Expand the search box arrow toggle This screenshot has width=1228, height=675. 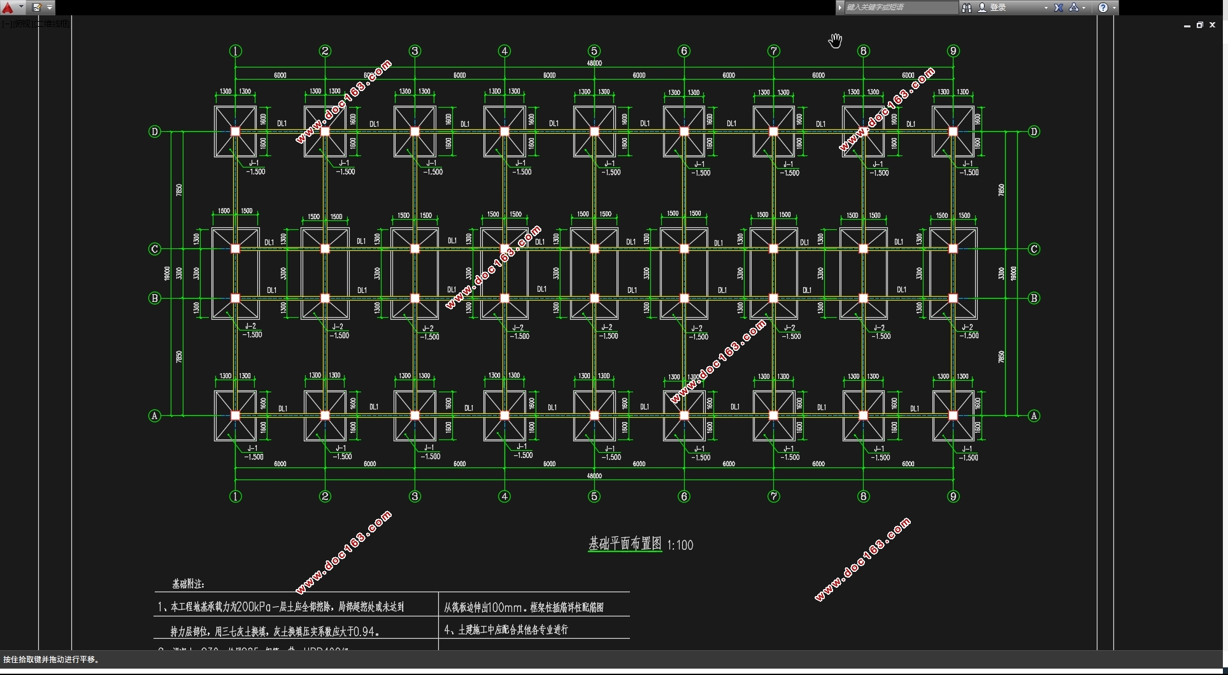pyautogui.click(x=840, y=7)
